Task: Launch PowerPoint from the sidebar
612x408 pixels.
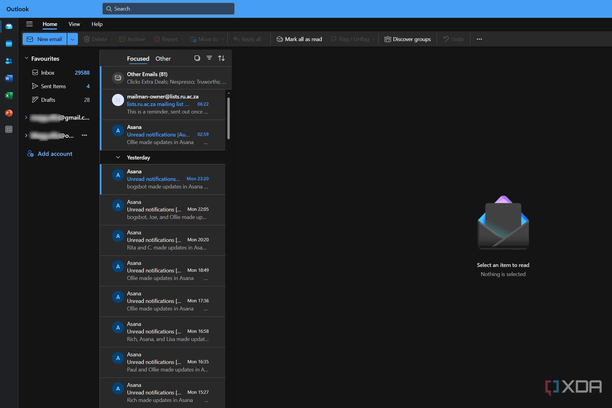Action: 9,113
